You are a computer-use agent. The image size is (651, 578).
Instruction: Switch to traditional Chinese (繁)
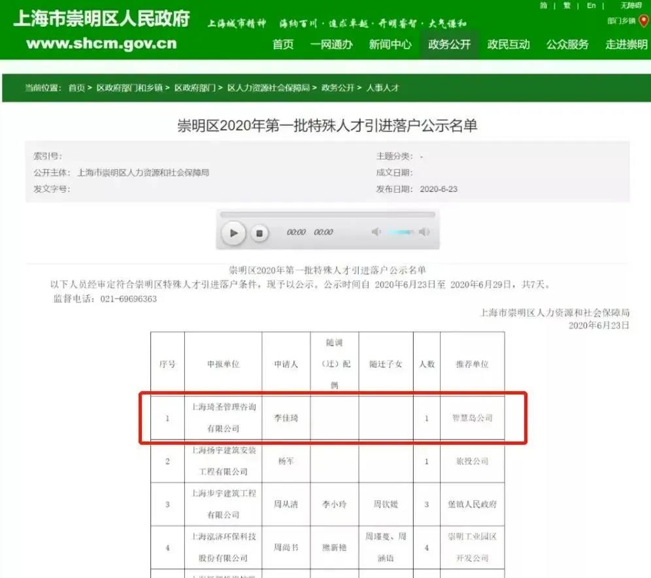tap(567, 5)
